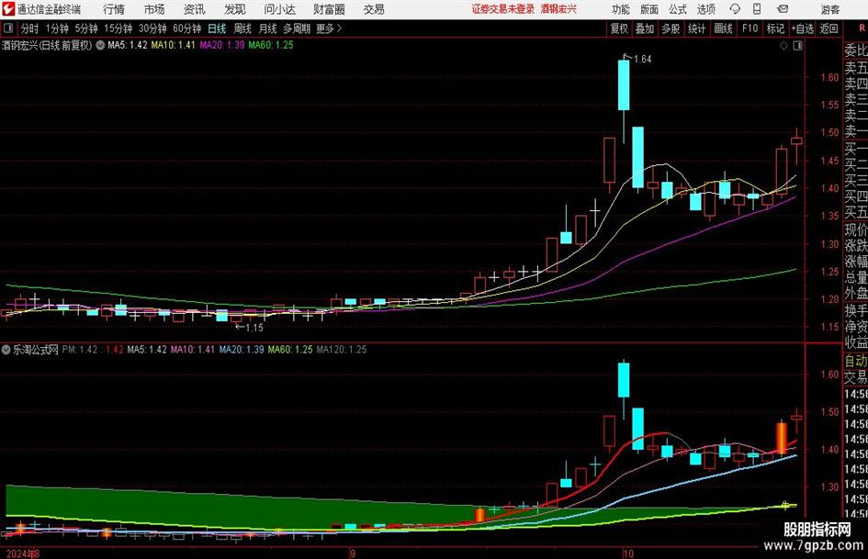
Task: Open the 发现 menu
Action: 235,9
